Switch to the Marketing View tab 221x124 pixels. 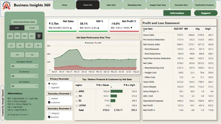tap(134, 5)
